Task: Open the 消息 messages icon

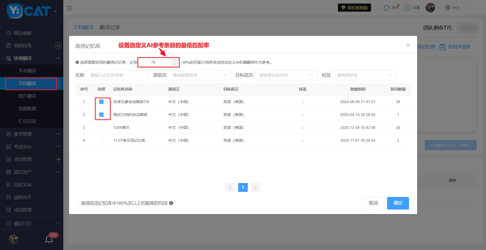Action: (x=387, y=8)
